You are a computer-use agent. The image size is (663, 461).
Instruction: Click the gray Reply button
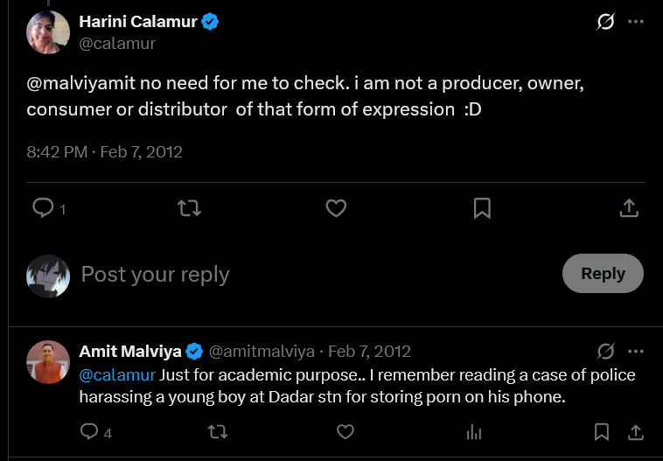tap(603, 273)
